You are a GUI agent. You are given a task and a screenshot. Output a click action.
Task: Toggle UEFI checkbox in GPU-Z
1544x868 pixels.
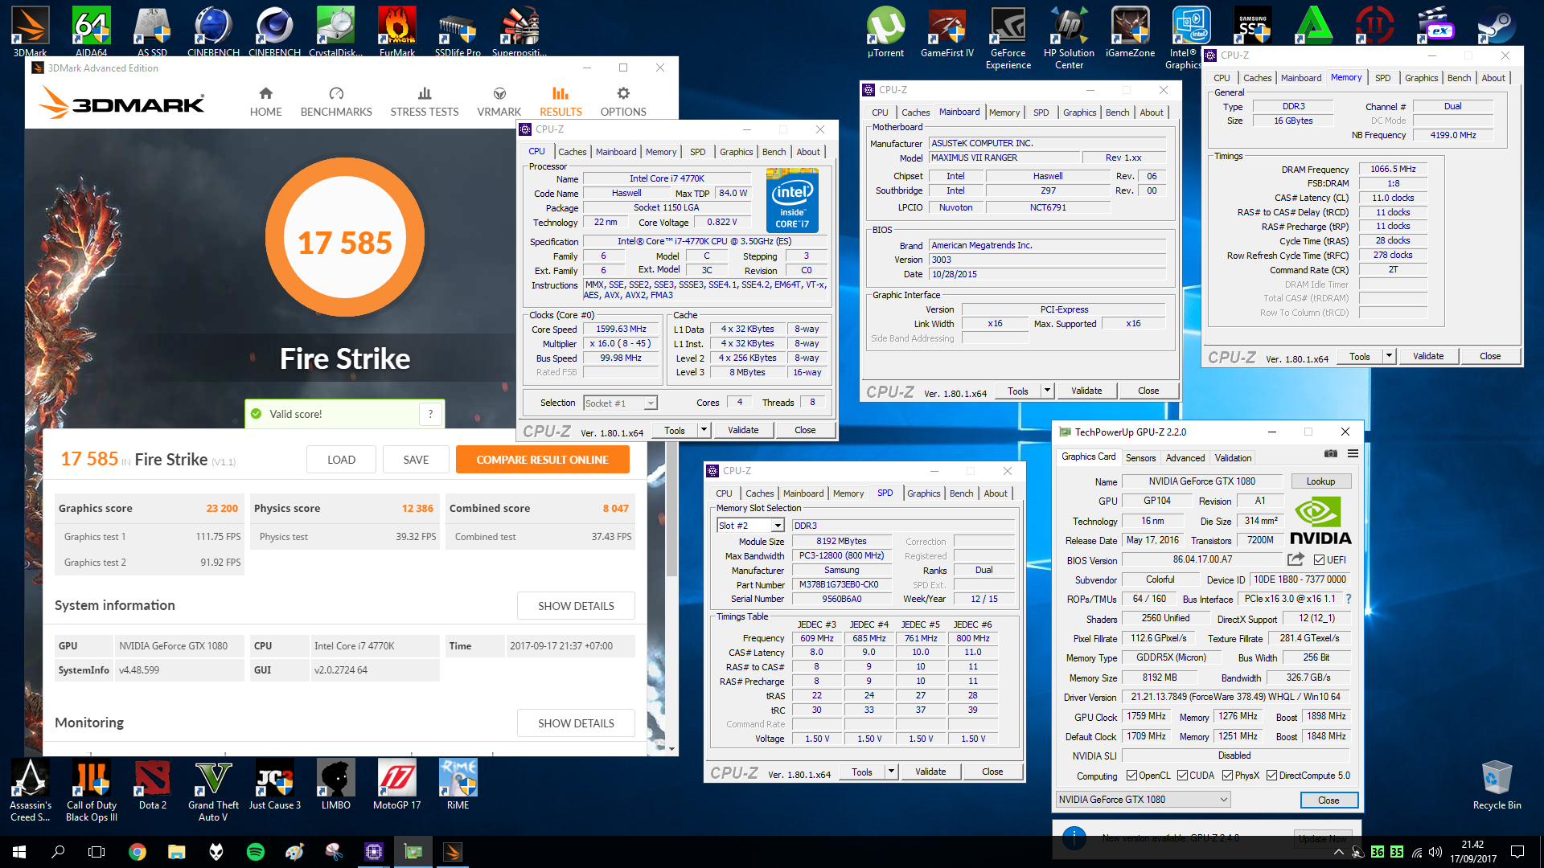[x=1319, y=560]
